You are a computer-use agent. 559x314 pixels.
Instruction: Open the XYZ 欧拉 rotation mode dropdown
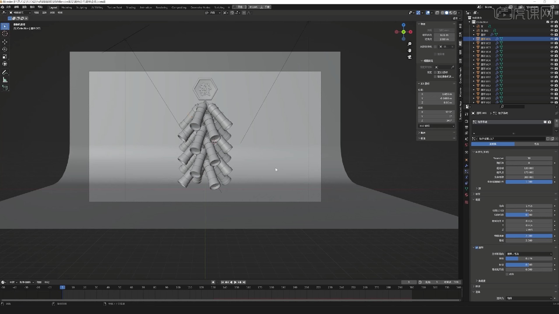(x=436, y=126)
